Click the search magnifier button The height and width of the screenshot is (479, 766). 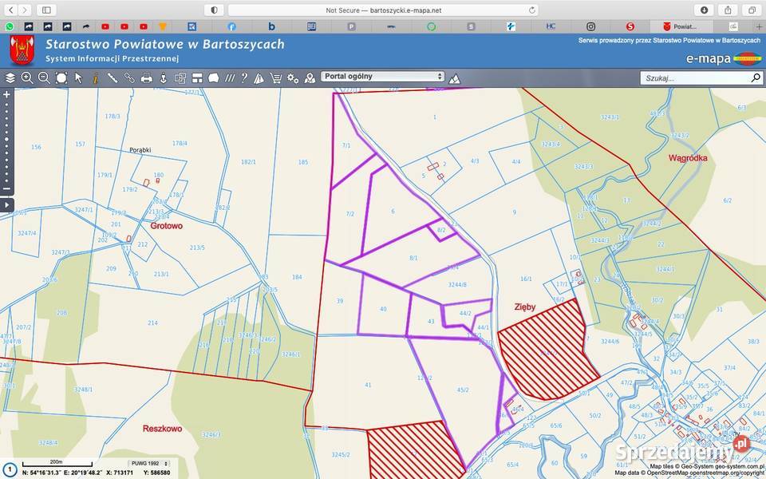click(x=755, y=78)
